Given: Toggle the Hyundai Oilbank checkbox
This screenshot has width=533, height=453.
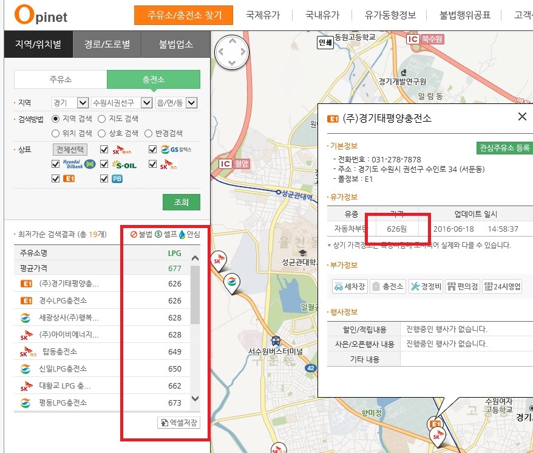Looking at the screenshot, I should pyautogui.click(x=55, y=164).
